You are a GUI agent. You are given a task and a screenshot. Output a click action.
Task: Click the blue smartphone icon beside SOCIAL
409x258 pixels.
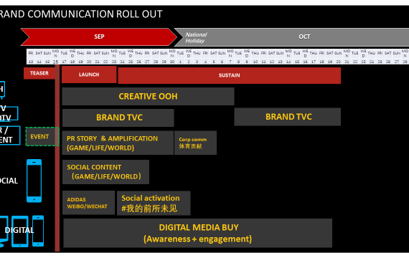(34, 181)
